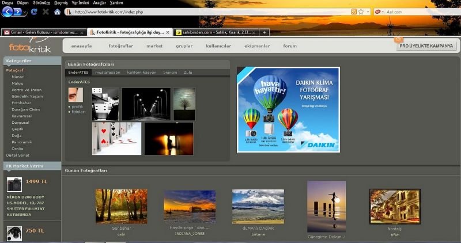Select the Mimari category
Viewport: 461px width, 243px height.
coord(18,77)
